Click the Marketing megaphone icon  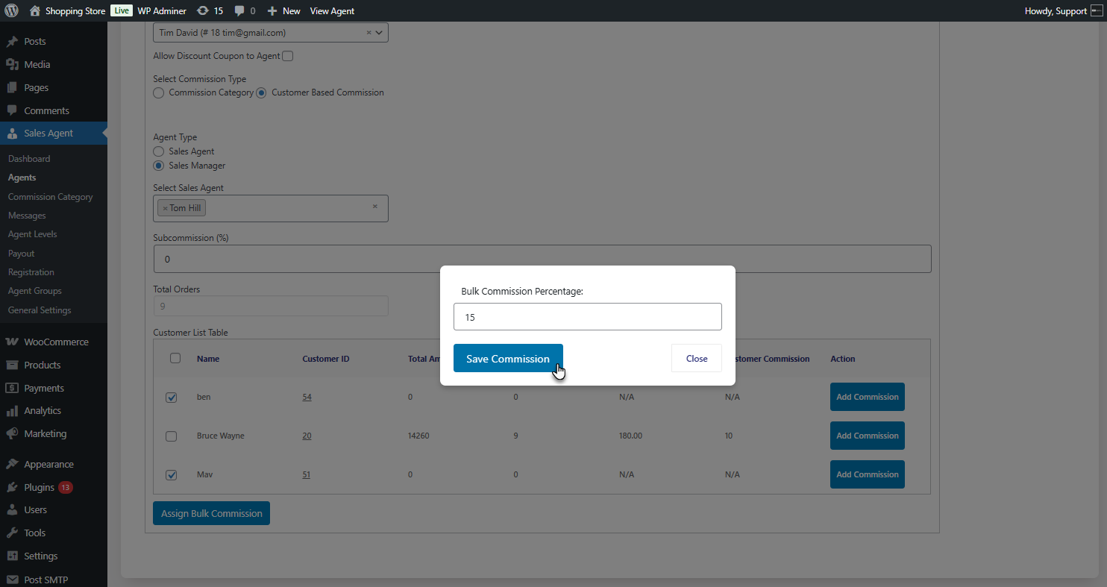point(12,433)
